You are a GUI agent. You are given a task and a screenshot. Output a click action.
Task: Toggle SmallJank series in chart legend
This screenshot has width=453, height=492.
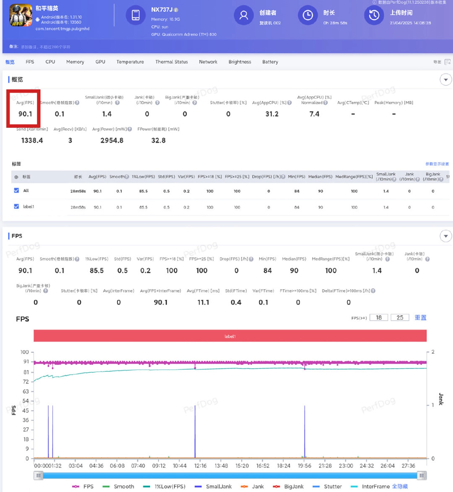coord(213,486)
